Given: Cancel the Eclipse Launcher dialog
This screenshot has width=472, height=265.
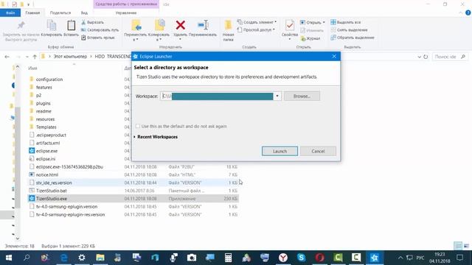Looking at the screenshot, I should [318, 151].
